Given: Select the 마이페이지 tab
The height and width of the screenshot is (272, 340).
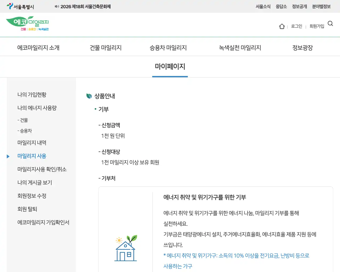Looking at the screenshot, I should coord(170,66).
